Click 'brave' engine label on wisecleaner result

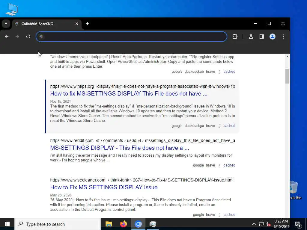210,214
